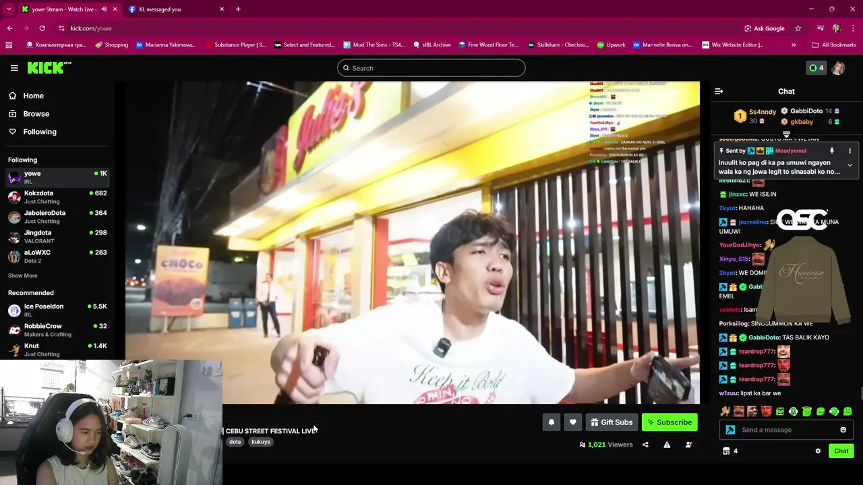The width and height of the screenshot is (863, 485).
Task: Open pinned message three-dot options
Action: (x=850, y=151)
